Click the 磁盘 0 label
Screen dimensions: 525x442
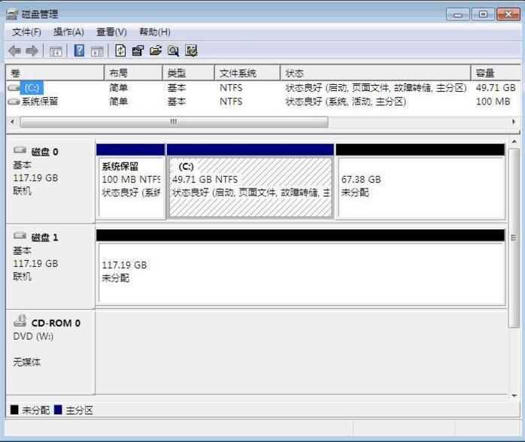44,152
